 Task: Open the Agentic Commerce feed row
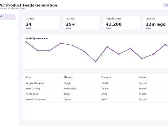coord(97,99)
